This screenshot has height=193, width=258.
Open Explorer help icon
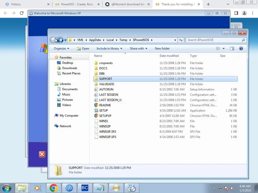(241, 49)
